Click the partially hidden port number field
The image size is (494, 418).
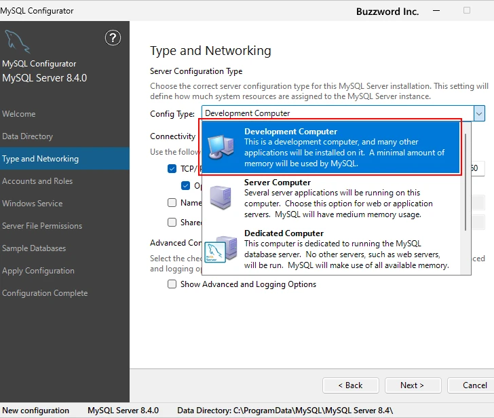click(478, 168)
